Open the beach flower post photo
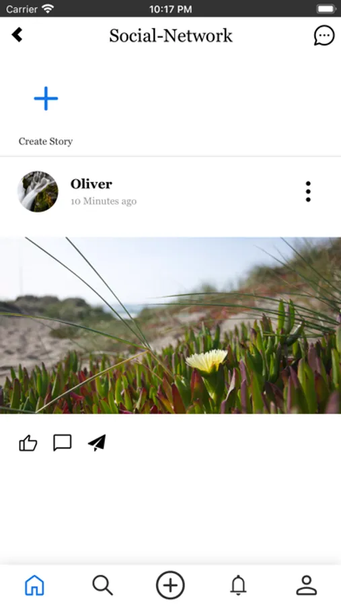This screenshot has width=341, height=605. 170,325
